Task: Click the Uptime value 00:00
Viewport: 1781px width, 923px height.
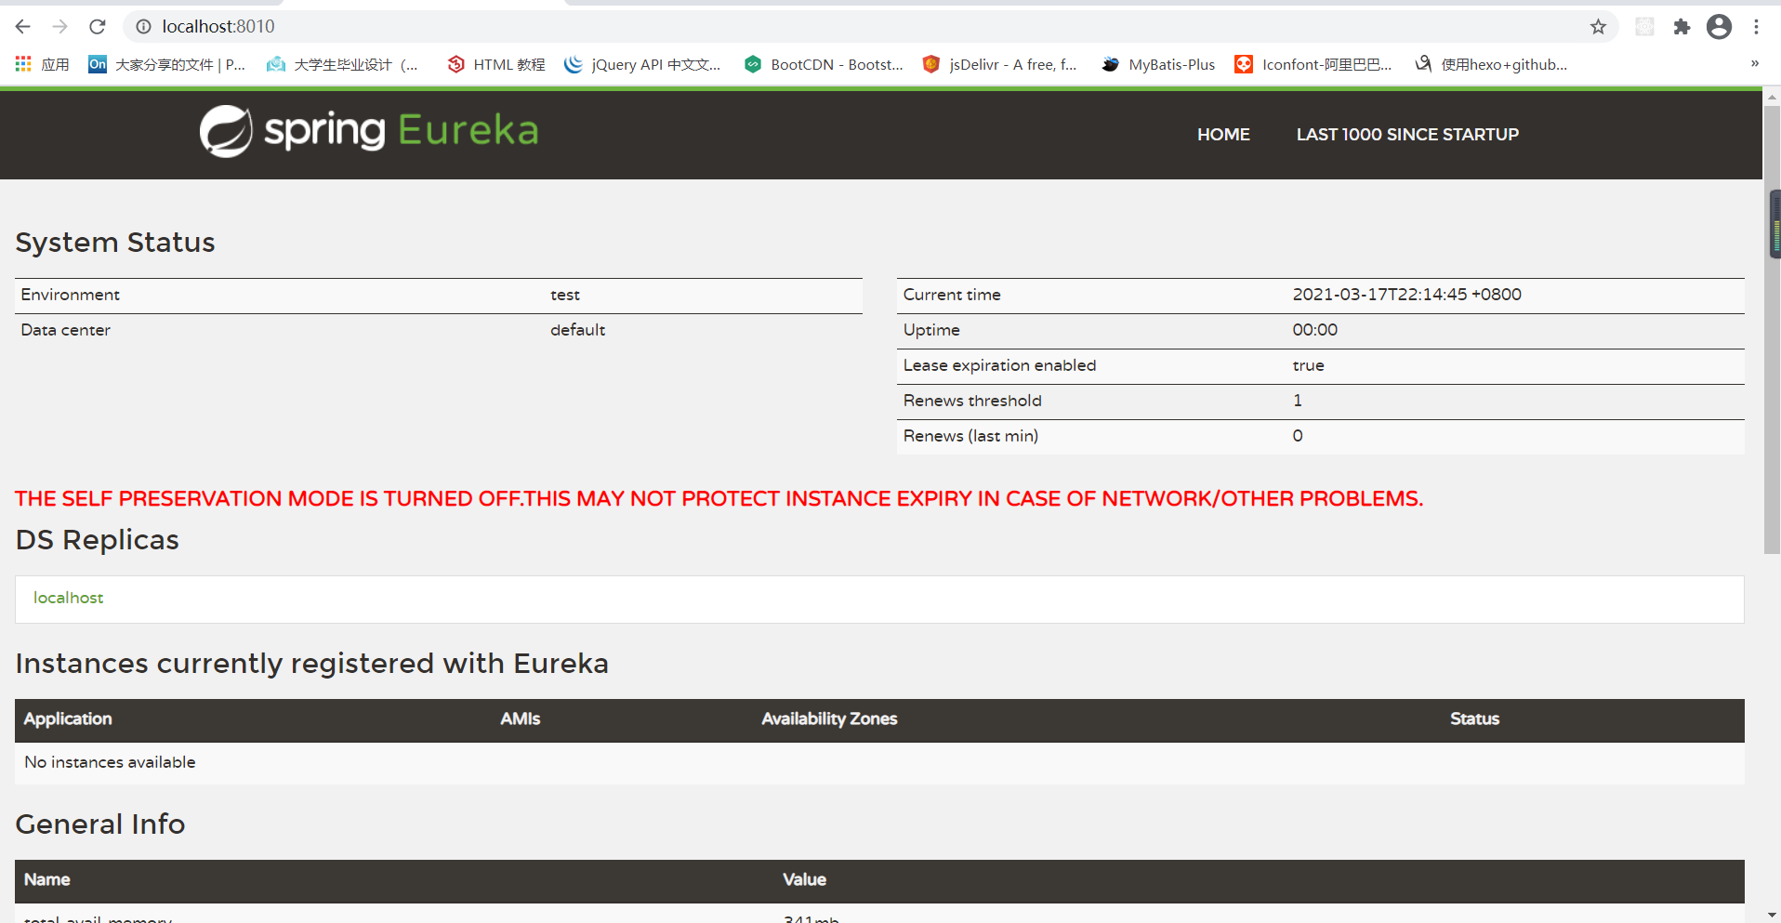Action: [1314, 330]
